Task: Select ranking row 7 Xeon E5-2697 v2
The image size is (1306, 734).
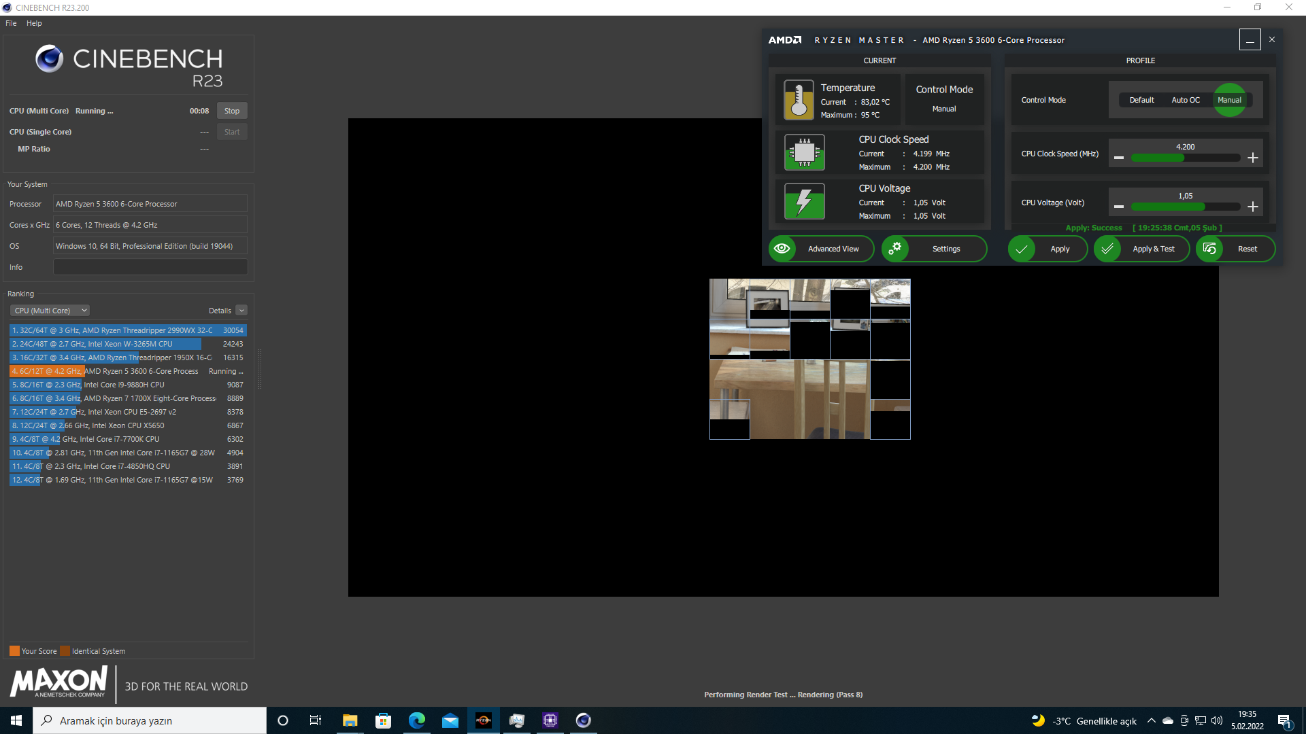Action: pos(128,412)
